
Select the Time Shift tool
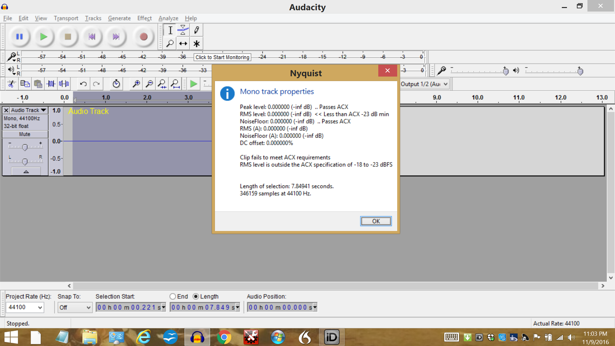[183, 43]
